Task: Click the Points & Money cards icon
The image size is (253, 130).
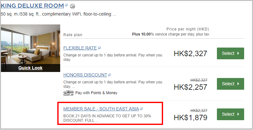Action: click(x=68, y=93)
